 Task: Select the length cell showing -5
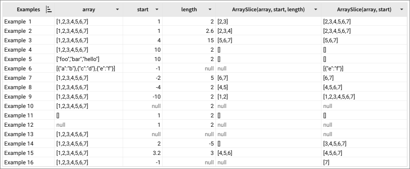(189, 144)
